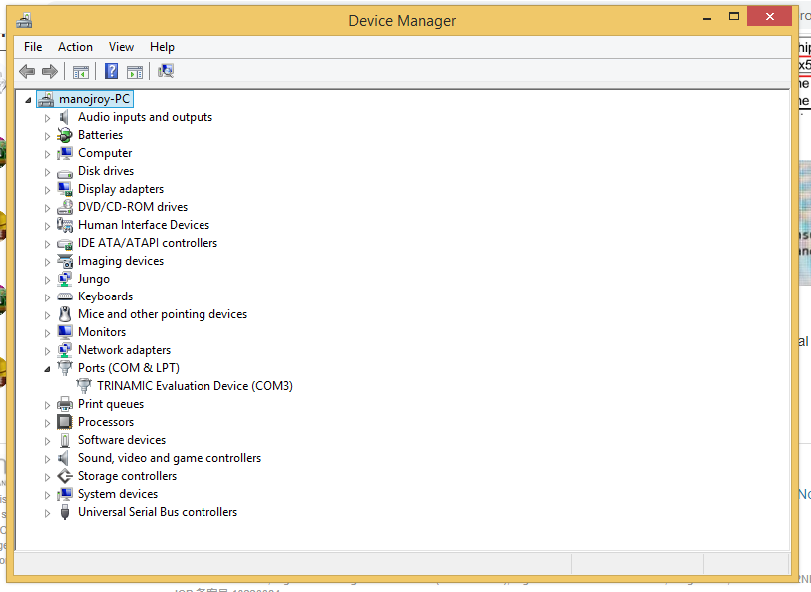The width and height of the screenshot is (811, 592).
Task: Expand the Network adapters node
Action: click(x=47, y=351)
